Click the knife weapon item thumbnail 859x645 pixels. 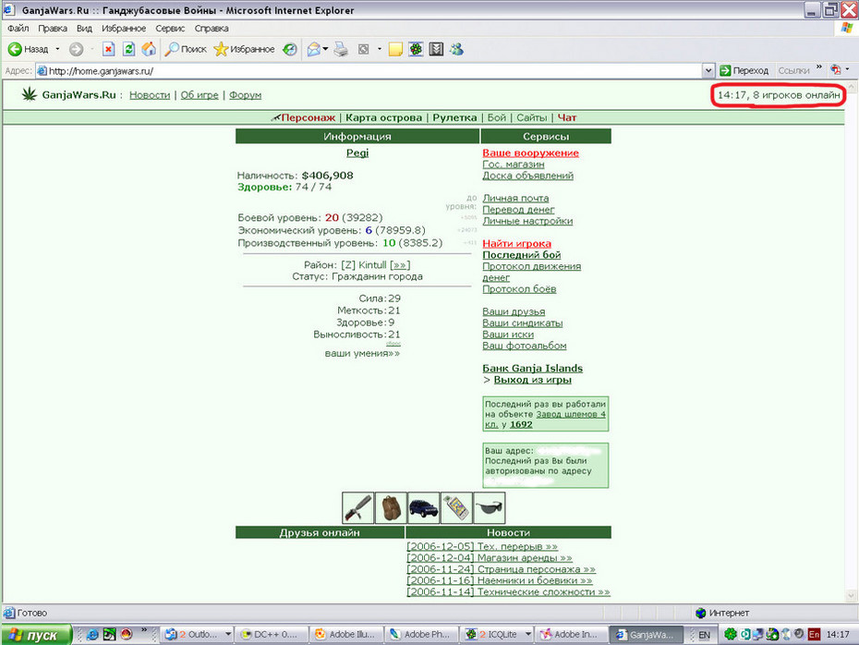(x=357, y=508)
